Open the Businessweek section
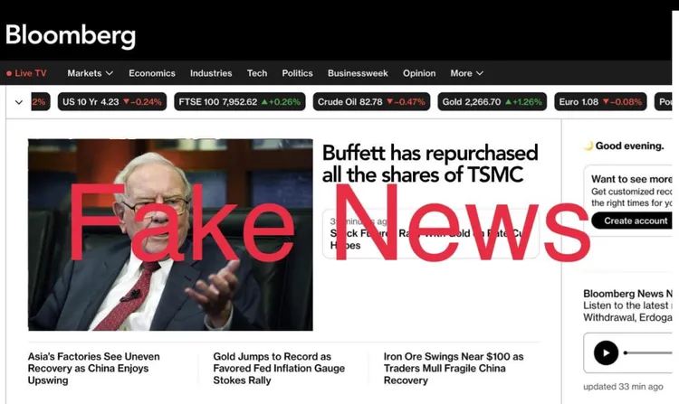 [358, 73]
